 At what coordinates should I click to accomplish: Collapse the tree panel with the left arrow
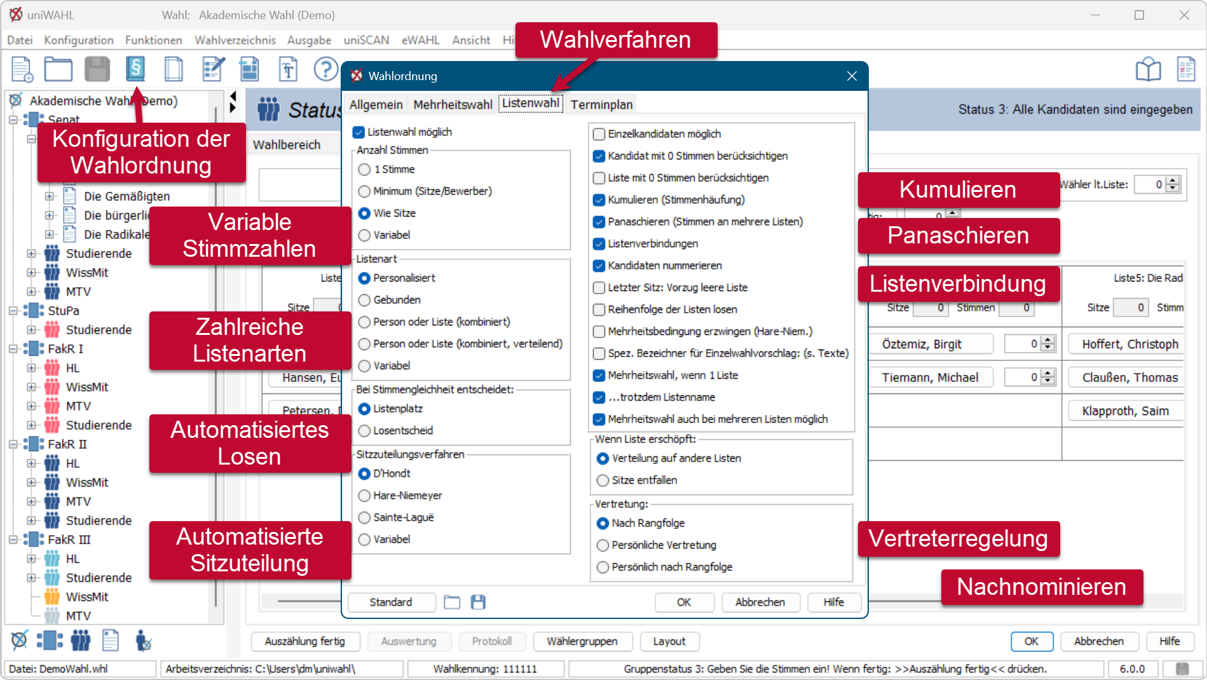[233, 96]
